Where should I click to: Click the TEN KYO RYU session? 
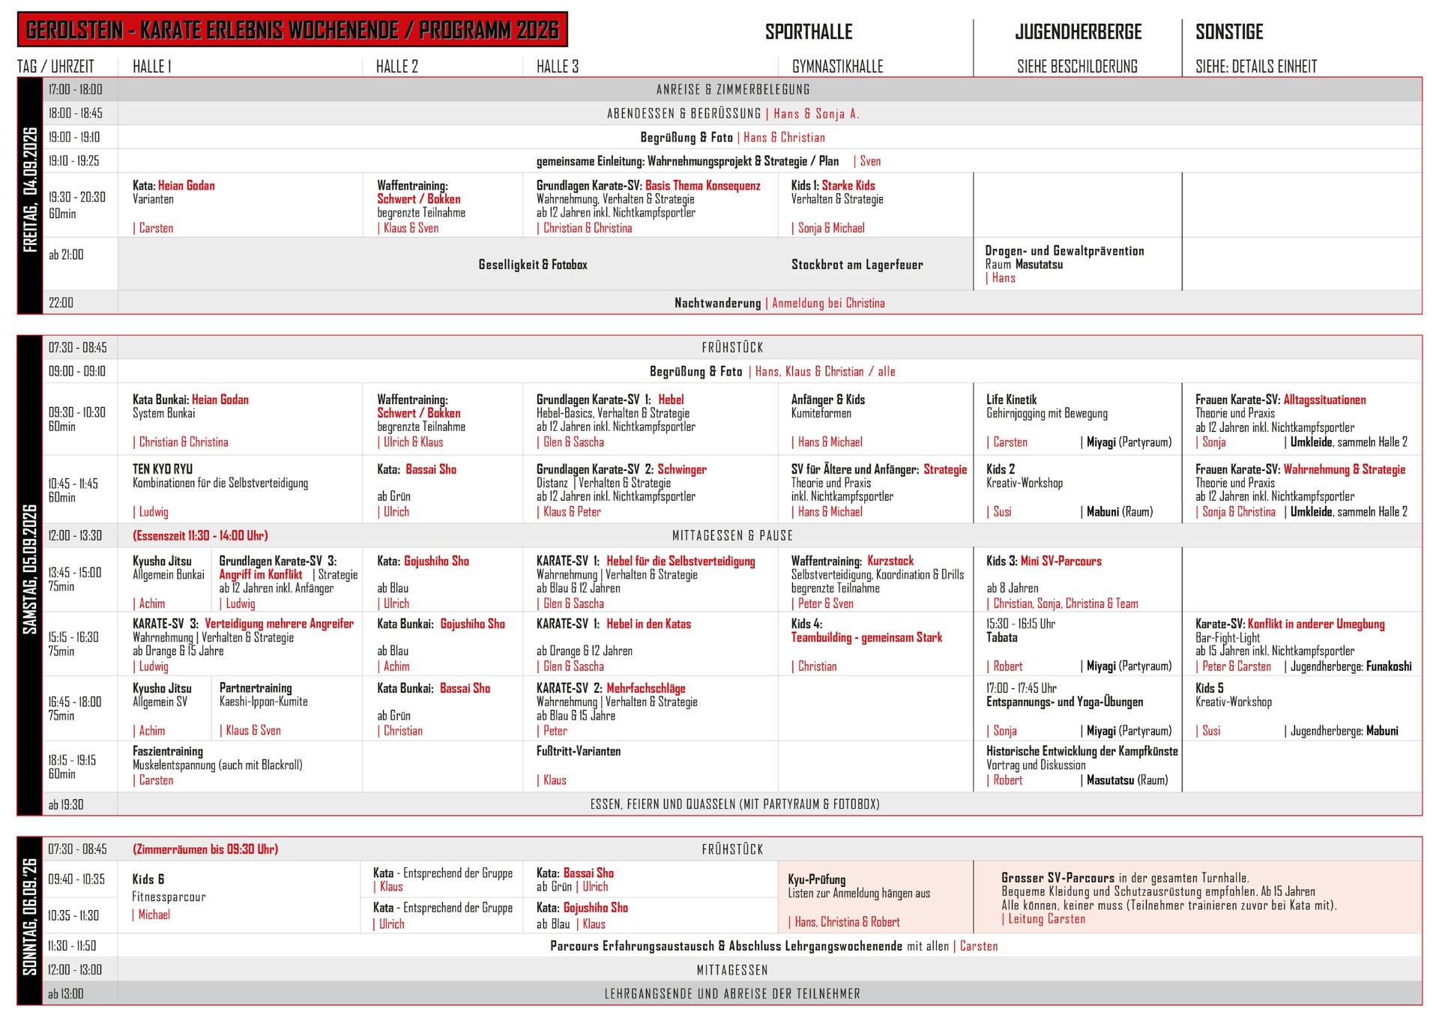pos(163,470)
